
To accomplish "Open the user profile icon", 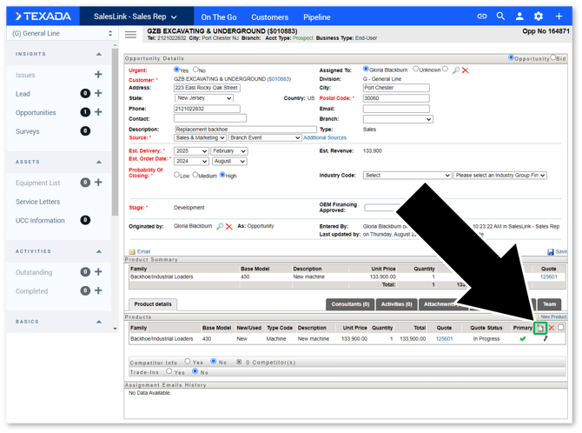I will click(519, 17).
